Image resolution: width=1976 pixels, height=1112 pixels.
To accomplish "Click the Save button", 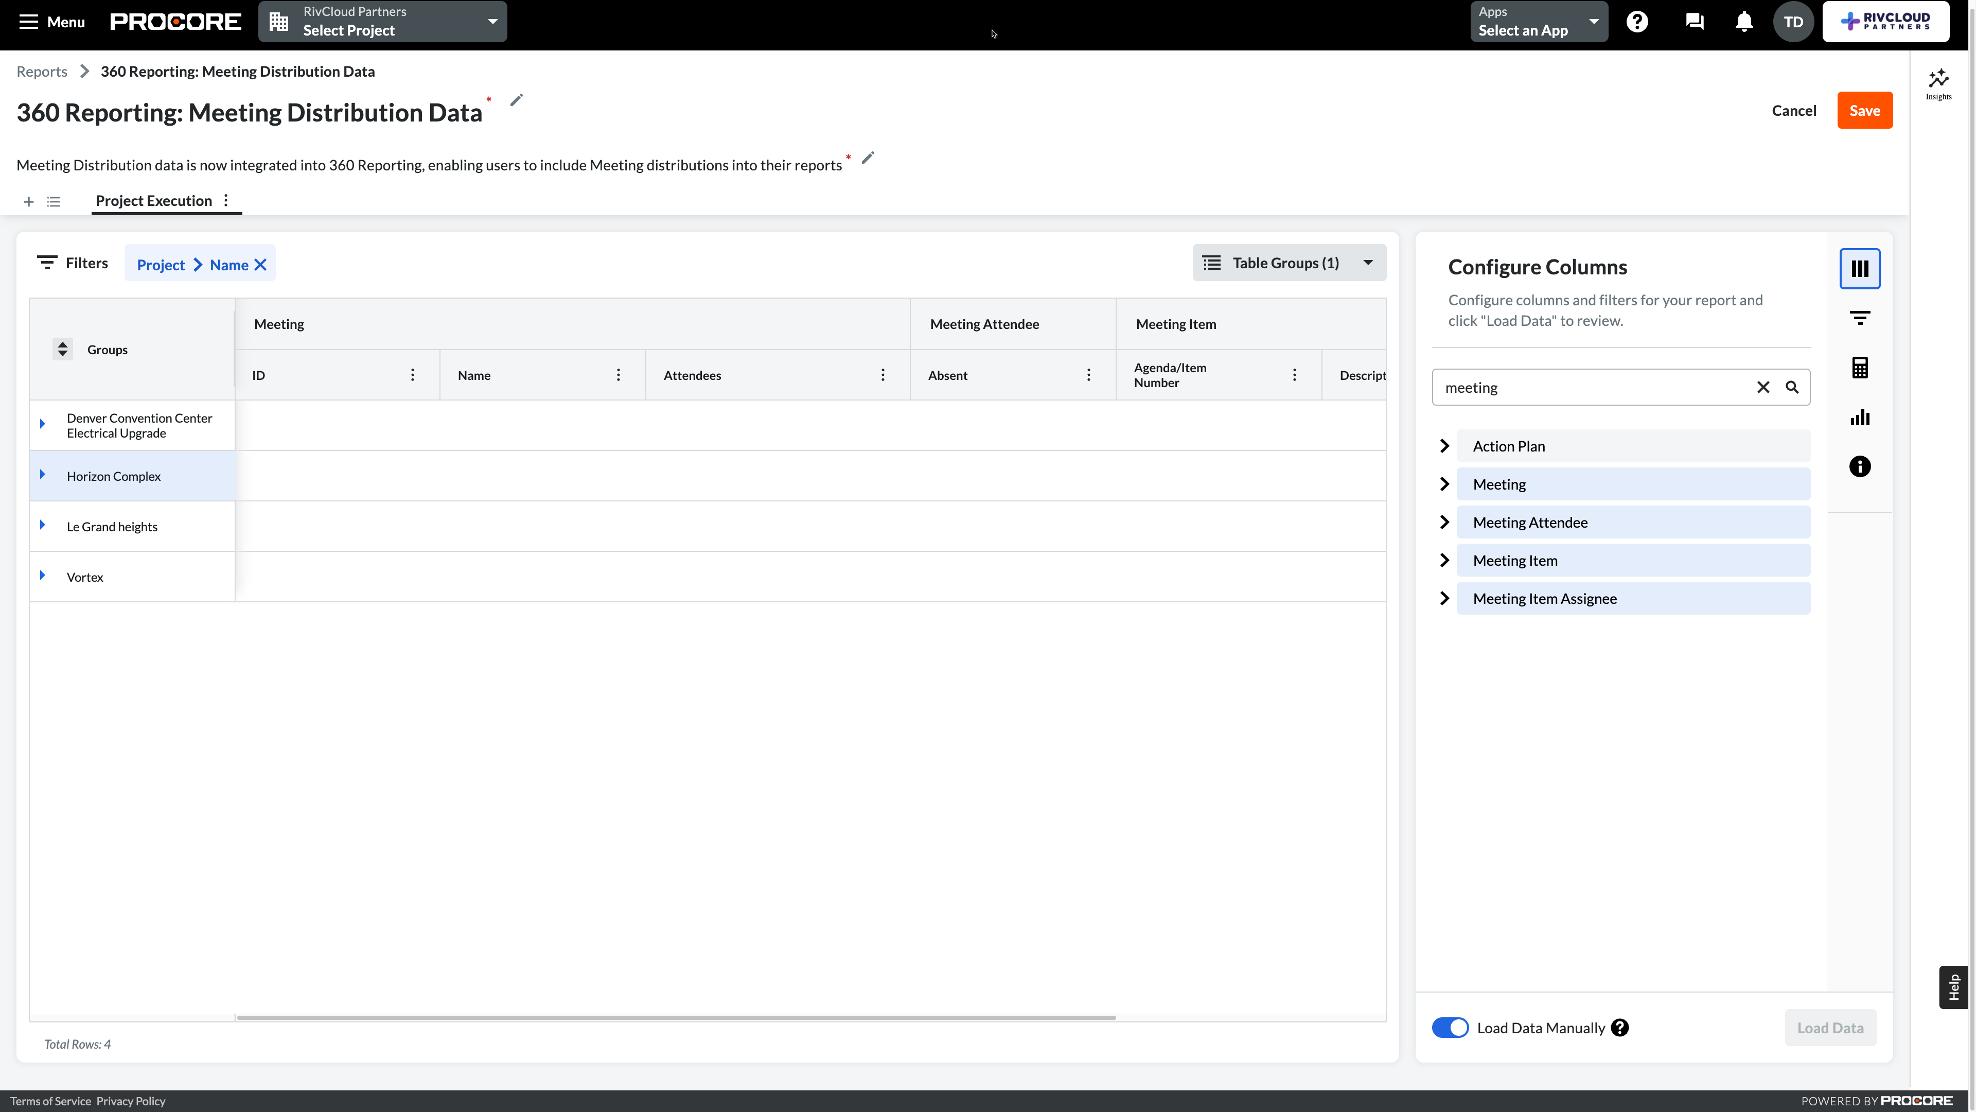I will point(1865,110).
